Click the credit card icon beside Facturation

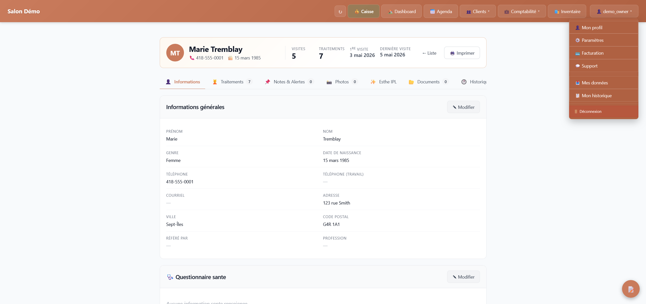[578, 53]
